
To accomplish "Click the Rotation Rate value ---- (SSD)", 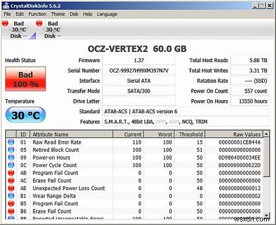I will (x=250, y=81).
